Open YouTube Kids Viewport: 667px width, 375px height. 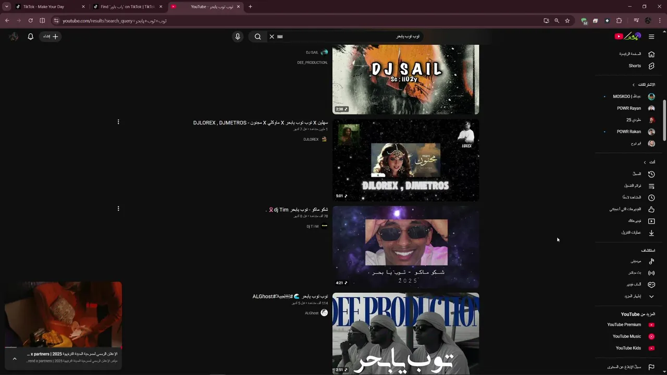point(635,348)
